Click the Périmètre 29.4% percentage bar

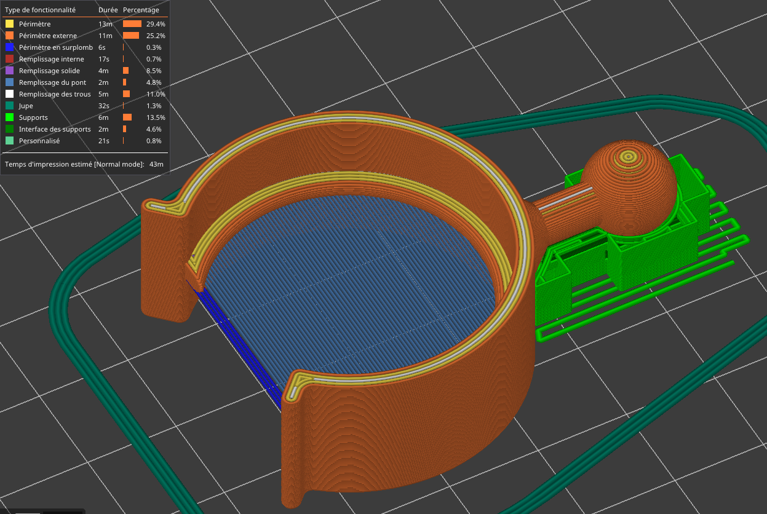click(132, 24)
